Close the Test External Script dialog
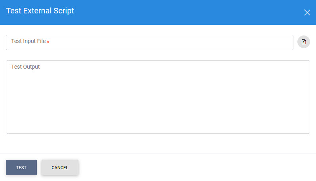Viewport: 316px width, 181px height. click(307, 12)
